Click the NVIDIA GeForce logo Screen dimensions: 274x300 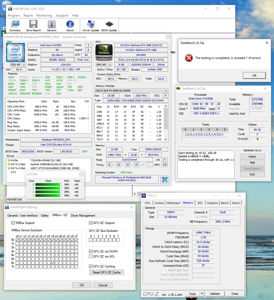tap(104, 52)
